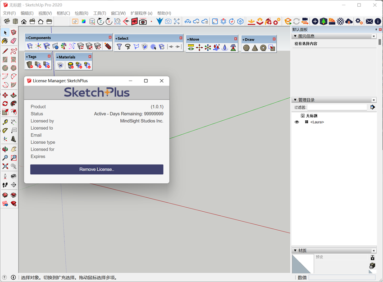
Task: Click the 过滤器 filter input field
Action: 337,107
